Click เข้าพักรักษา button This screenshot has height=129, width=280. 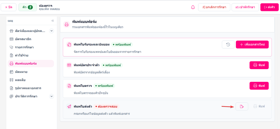(245, 7)
